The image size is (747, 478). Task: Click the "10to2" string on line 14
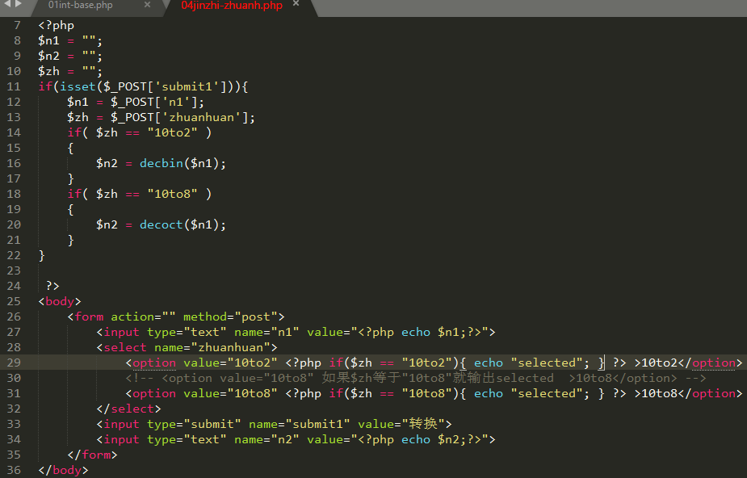point(172,132)
